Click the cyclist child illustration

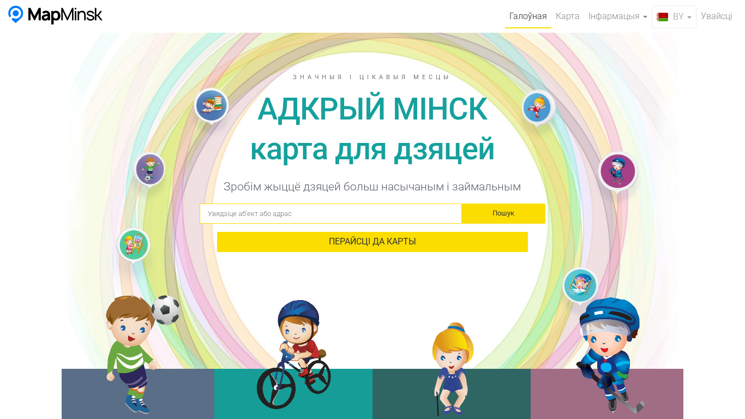click(x=295, y=354)
